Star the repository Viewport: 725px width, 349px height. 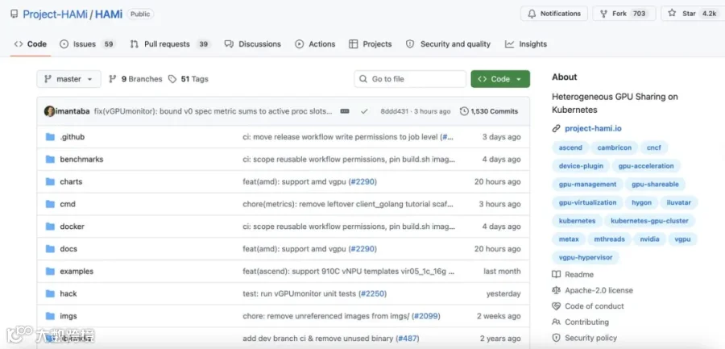coord(693,14)
